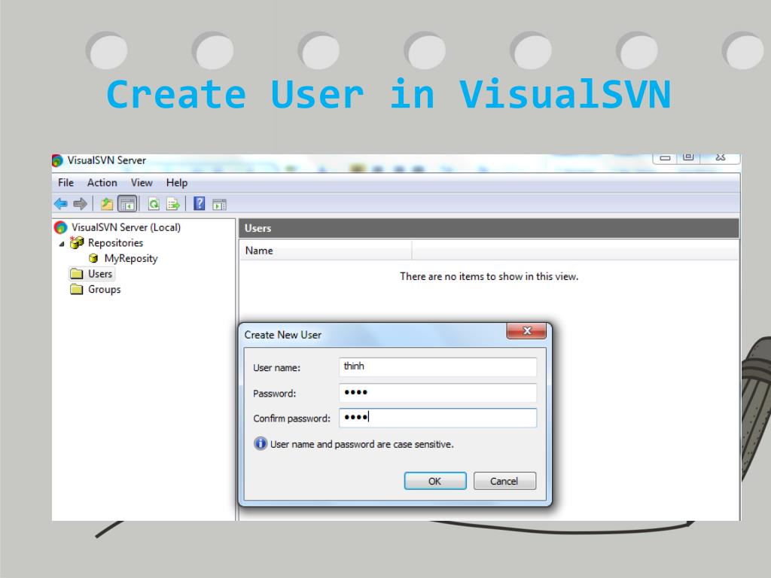Viewport: 771px width, 578px height.
Task: Click the Confirm password input field
Action: click(437, 418)
